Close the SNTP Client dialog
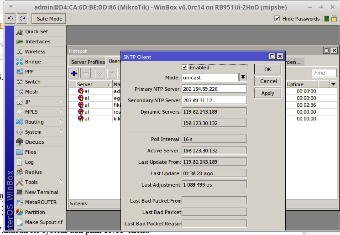This screenshot has width=340, height=235. coord(280,57)
